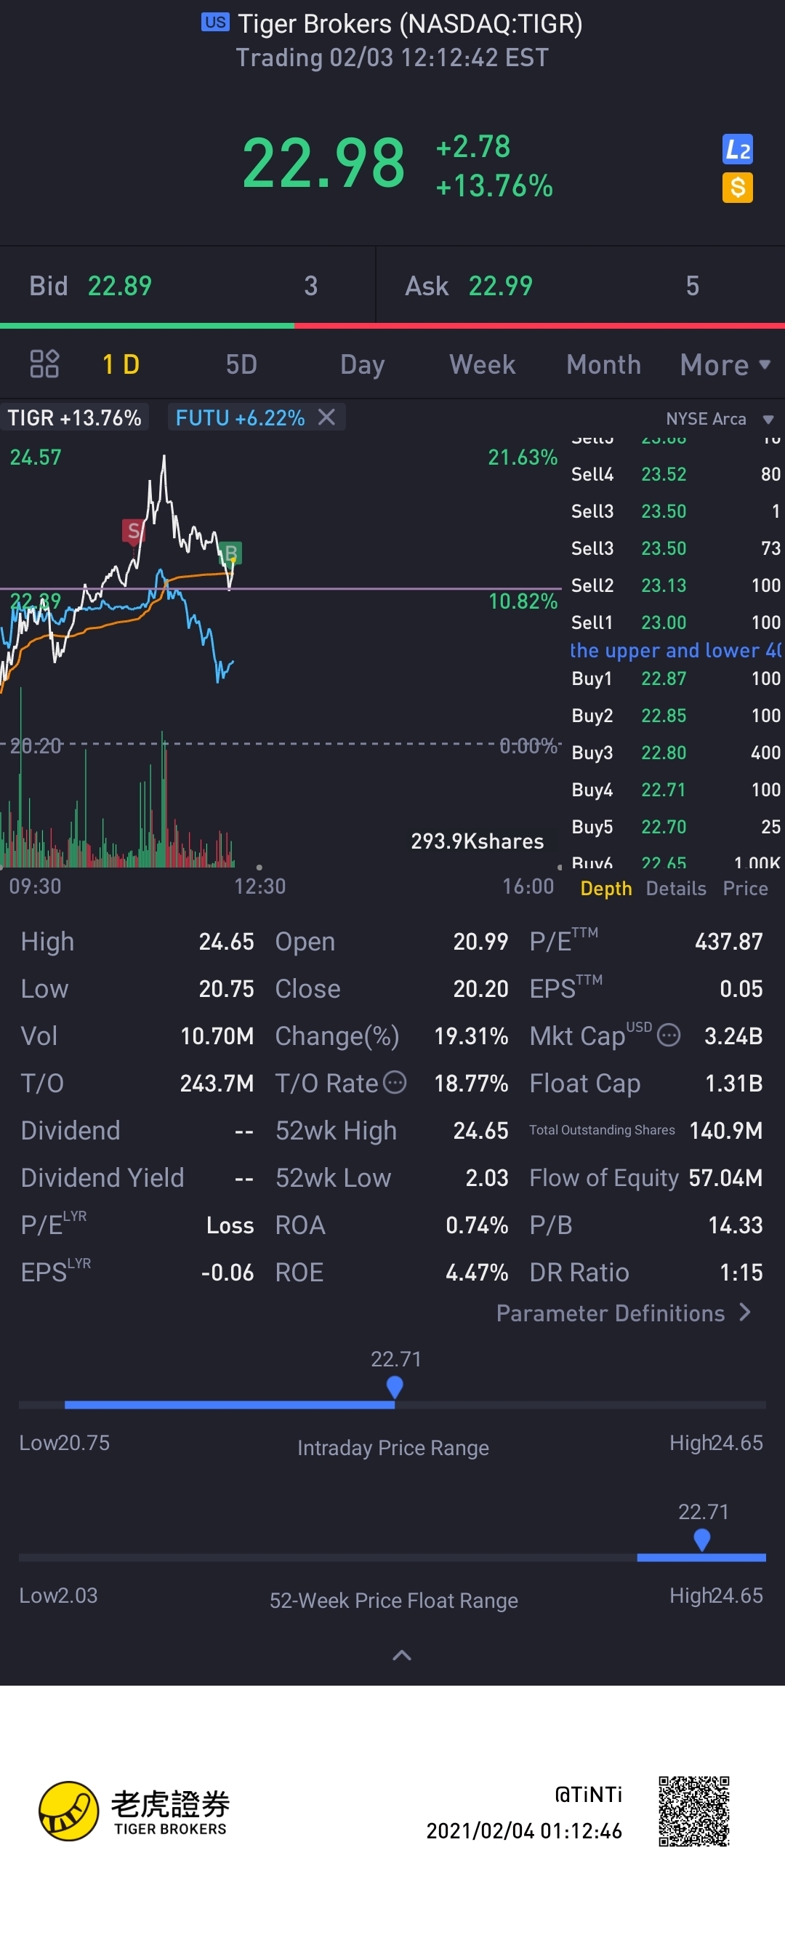Viewport: 785px width, 1938px height.
Task: Tap the Intraday Price Range slider marker
Action: [x=394, y=1386]
